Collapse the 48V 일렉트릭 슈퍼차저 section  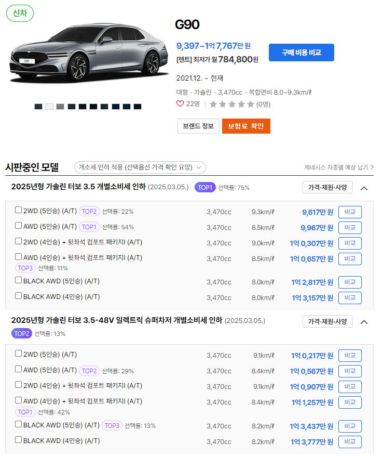click(364, 322)
